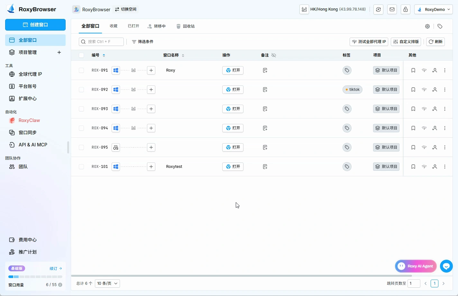Check the ROX-094 row checkbox
The width and height of the screenshot is (458, 296).
pyautogui.click(x=81, y=128)
